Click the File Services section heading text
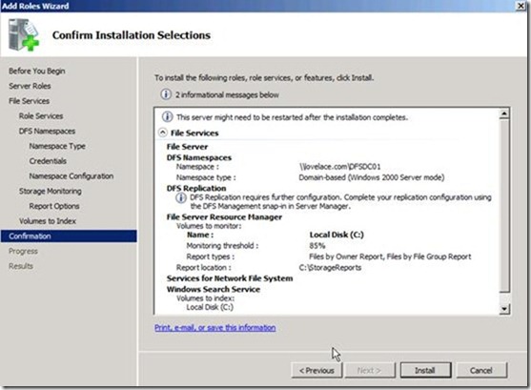This screenshot has width=531, height=390. [194, 133]
